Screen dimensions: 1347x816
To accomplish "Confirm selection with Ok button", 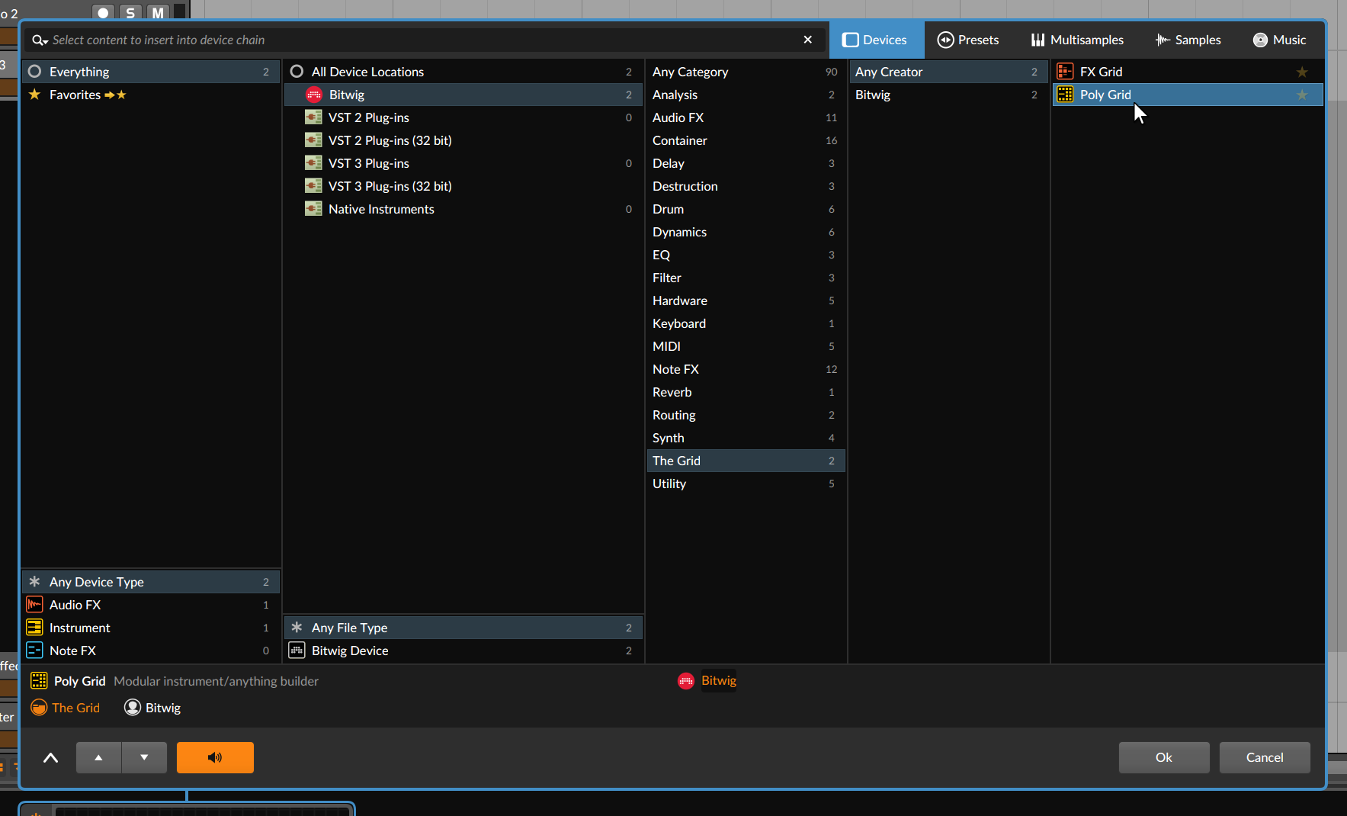I will pyautogui.click(x=1164, y=757).
